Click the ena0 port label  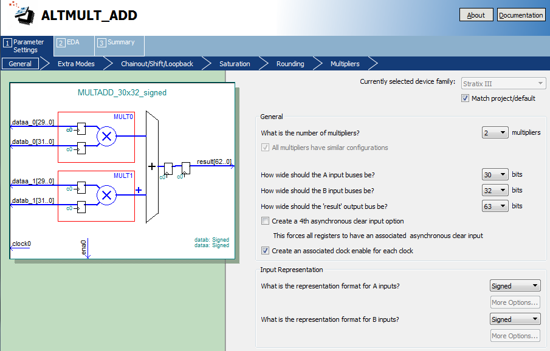point(83,248)
